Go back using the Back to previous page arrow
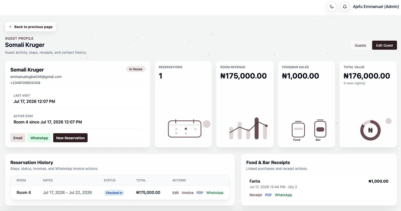The image size is (401, 211). (30, 27)
